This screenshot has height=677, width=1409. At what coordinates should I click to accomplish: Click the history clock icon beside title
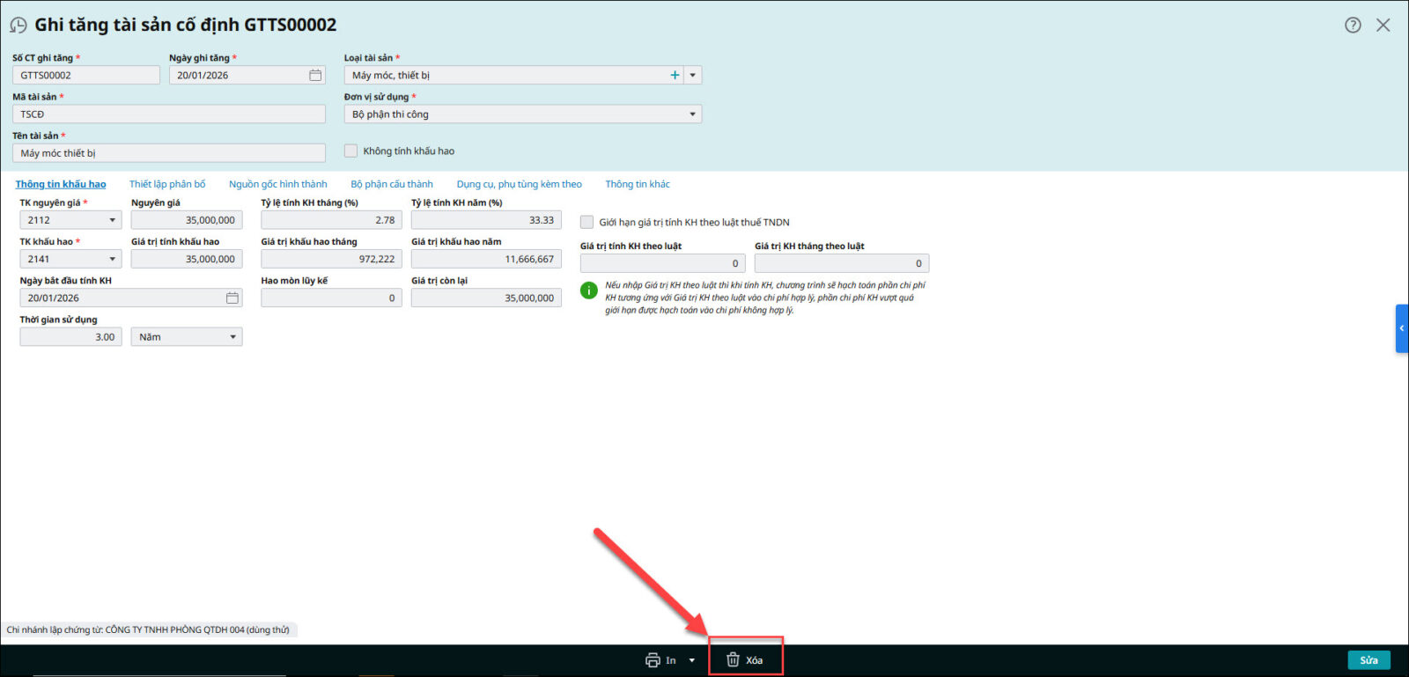click(18, 26)
